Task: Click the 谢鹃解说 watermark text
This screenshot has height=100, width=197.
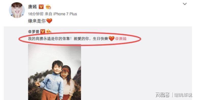Action: point(183,95)
